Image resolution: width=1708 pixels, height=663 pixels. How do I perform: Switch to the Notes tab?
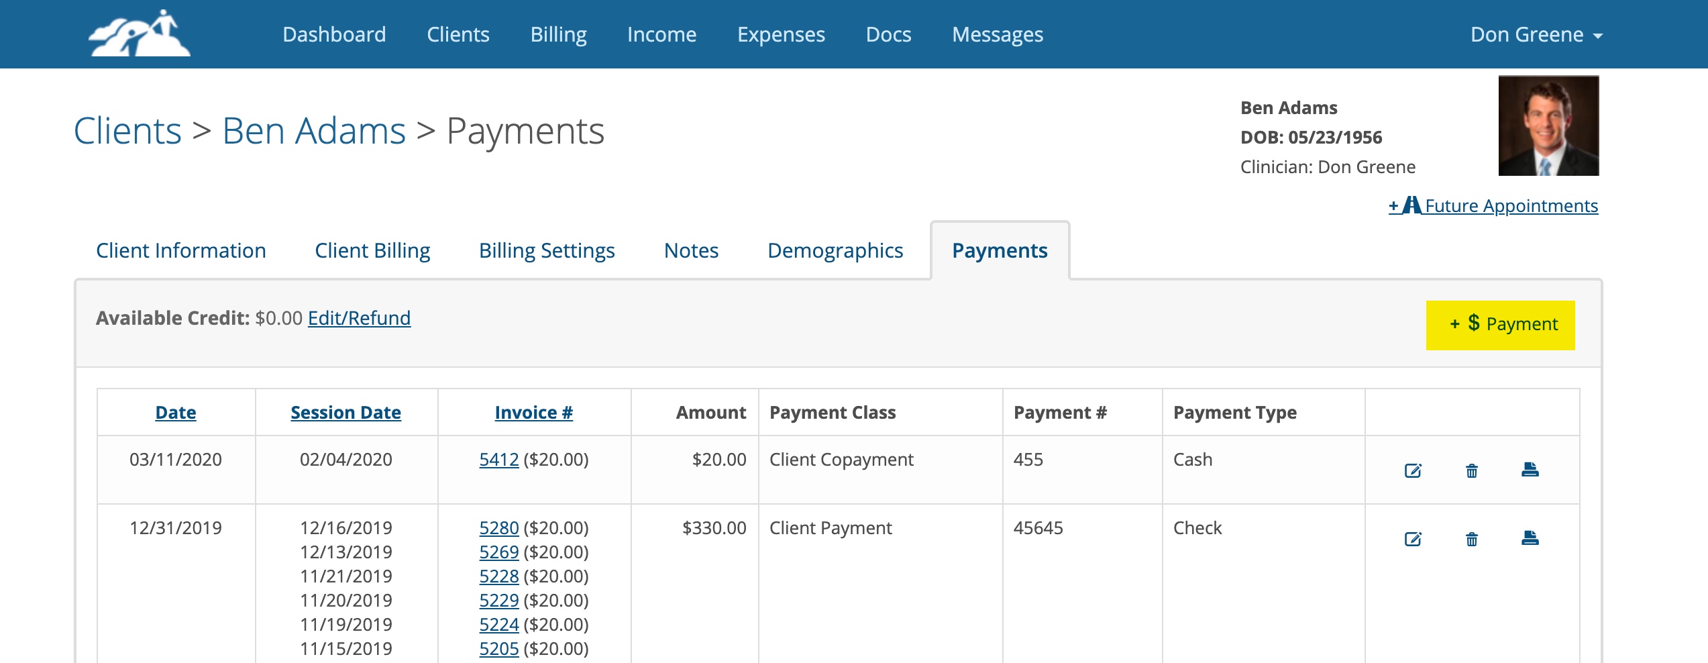coord(691,250)
